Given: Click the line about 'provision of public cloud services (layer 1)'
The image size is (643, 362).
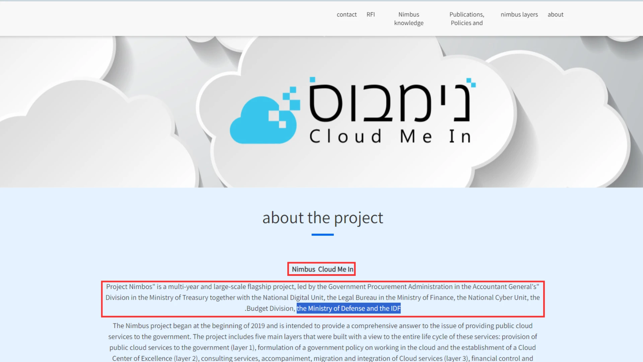Looking at the screenshot, I should click(x=323, y=348).
